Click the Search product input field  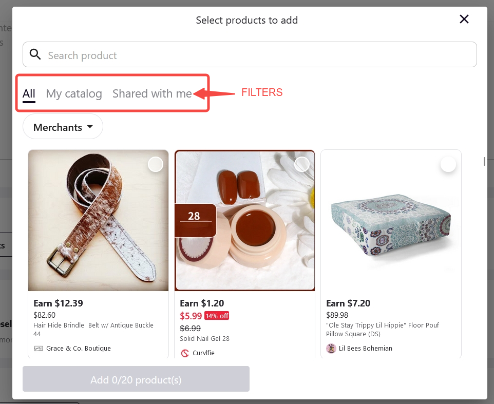click(x=205, y=54)
